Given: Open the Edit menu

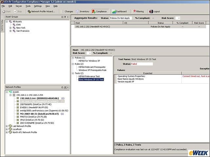Looking at the screenshot, I should pyautogui.click(x=10, y=6).
